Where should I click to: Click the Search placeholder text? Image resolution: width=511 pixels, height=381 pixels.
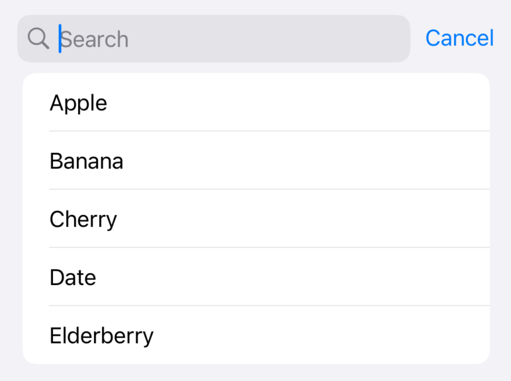click(95, 39)
